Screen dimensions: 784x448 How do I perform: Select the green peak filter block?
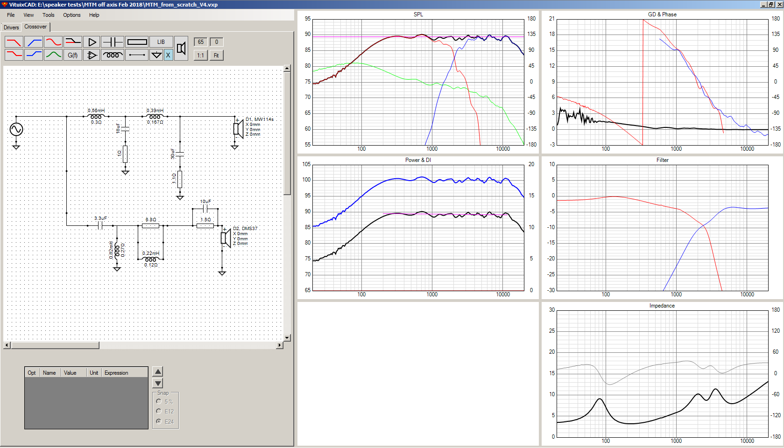pyautogui.click(x=53, y=55)
